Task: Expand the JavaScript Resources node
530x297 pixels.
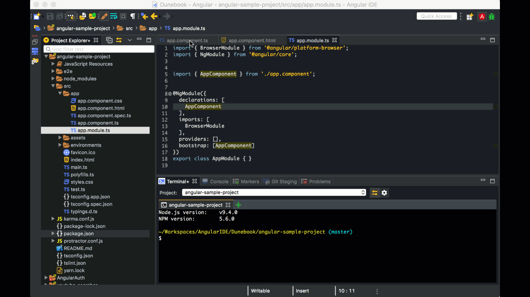Action: [53, 64]
